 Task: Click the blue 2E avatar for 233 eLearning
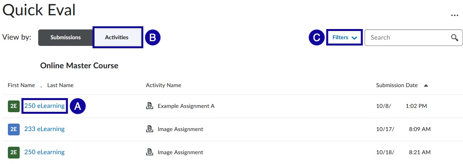coord(14,129)
